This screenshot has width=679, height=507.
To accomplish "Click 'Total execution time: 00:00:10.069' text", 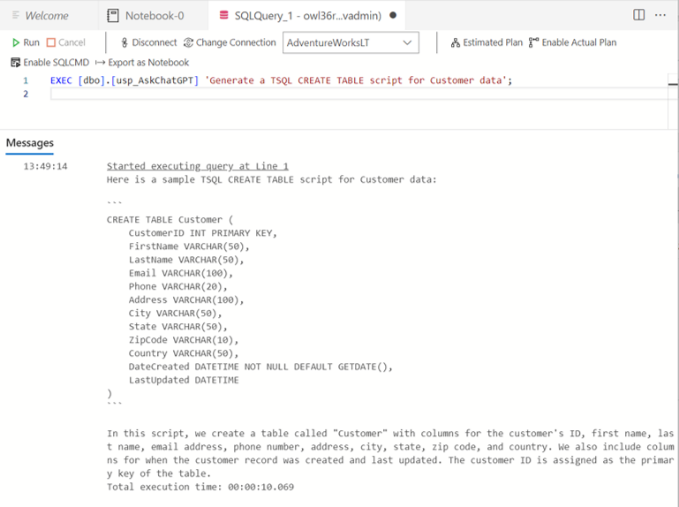I will pyautogui.click(x=200, y=487).
